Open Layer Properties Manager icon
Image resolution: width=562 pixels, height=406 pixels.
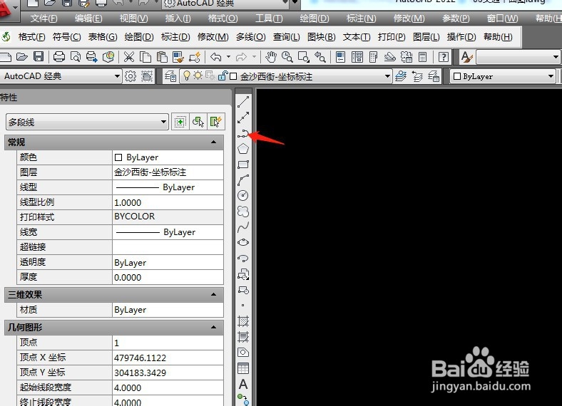pyautogui.click(x=170, y=76)
